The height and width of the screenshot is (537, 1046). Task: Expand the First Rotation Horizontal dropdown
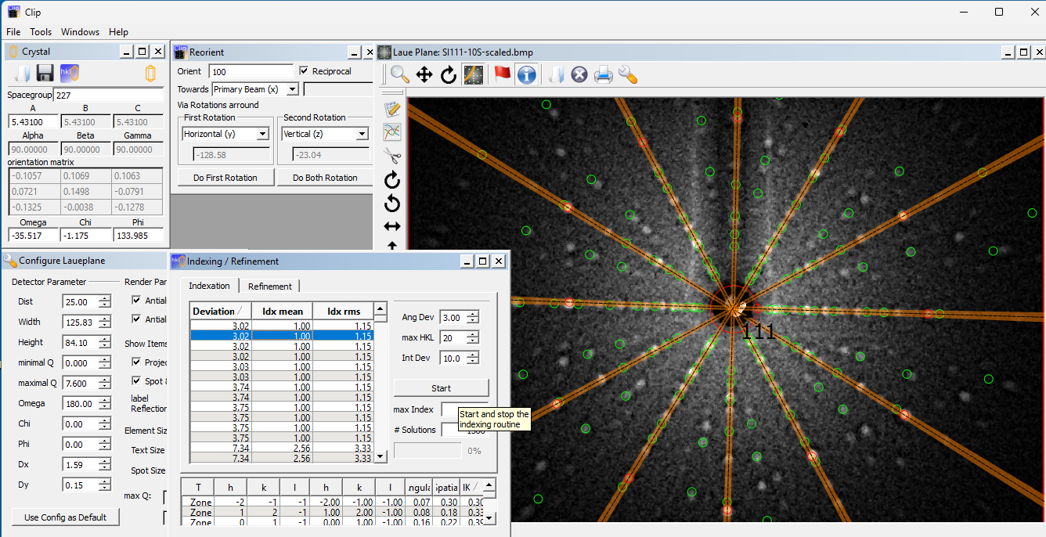point(262,134)
